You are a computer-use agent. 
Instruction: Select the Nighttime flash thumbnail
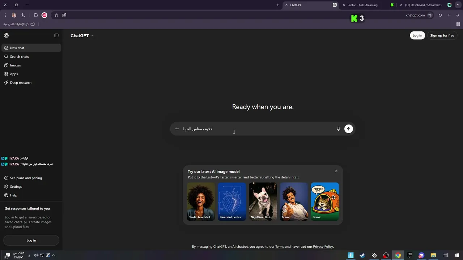[x=263, y=201]
